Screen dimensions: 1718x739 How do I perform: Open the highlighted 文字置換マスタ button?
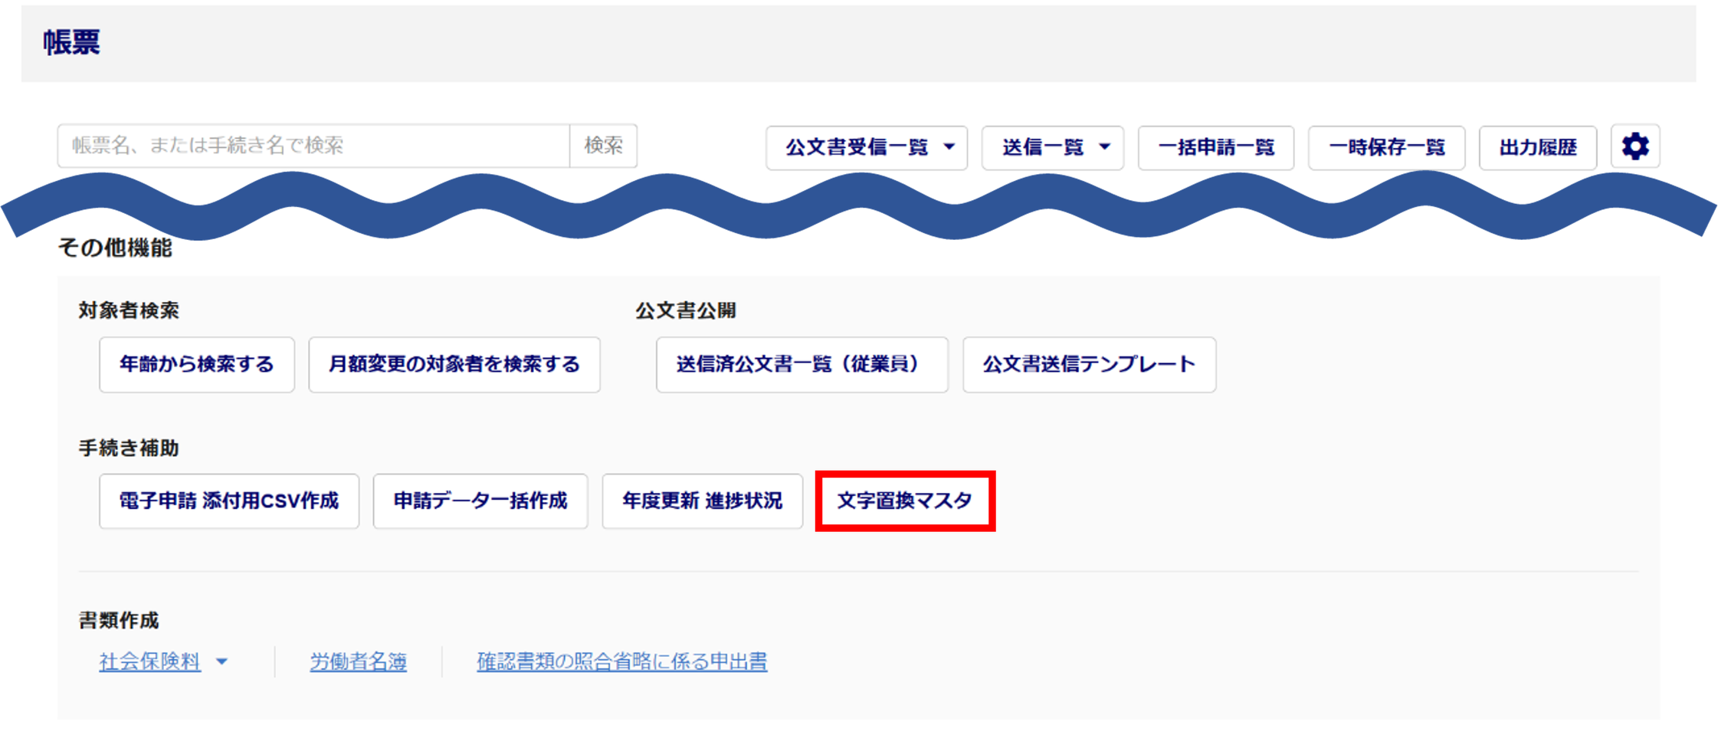[905, 501]
